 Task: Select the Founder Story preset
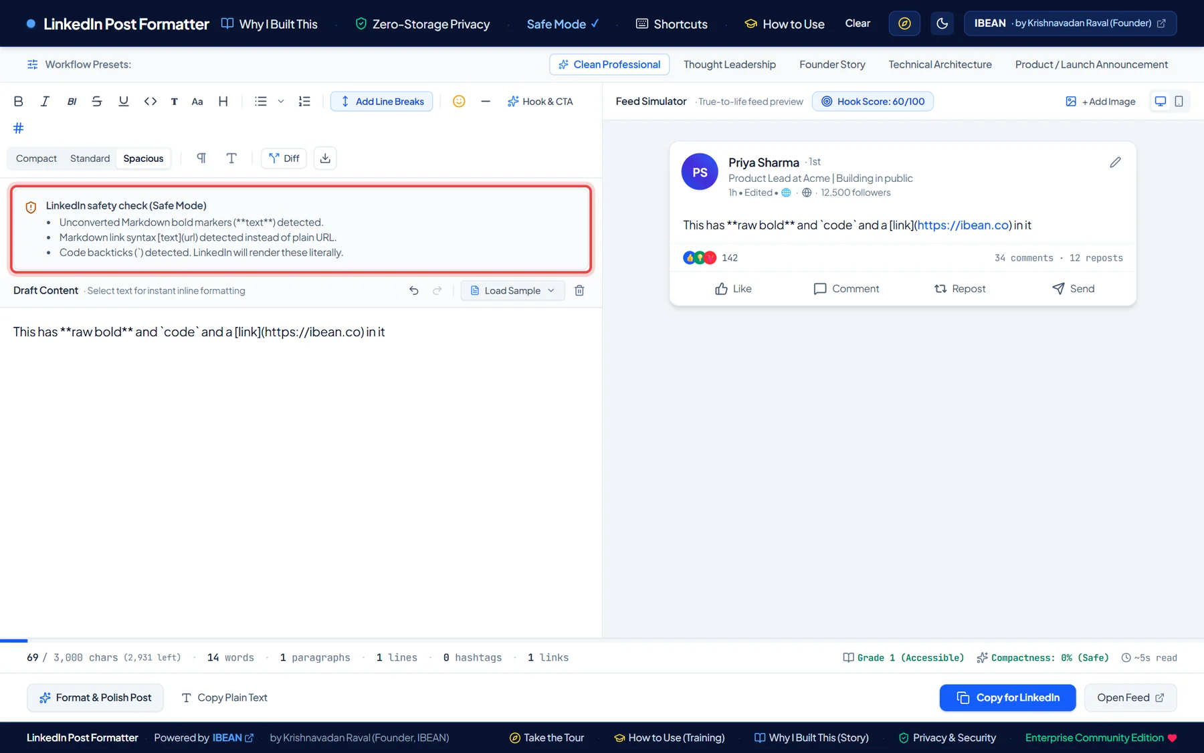pyautogui.click(x=832, y=65)
